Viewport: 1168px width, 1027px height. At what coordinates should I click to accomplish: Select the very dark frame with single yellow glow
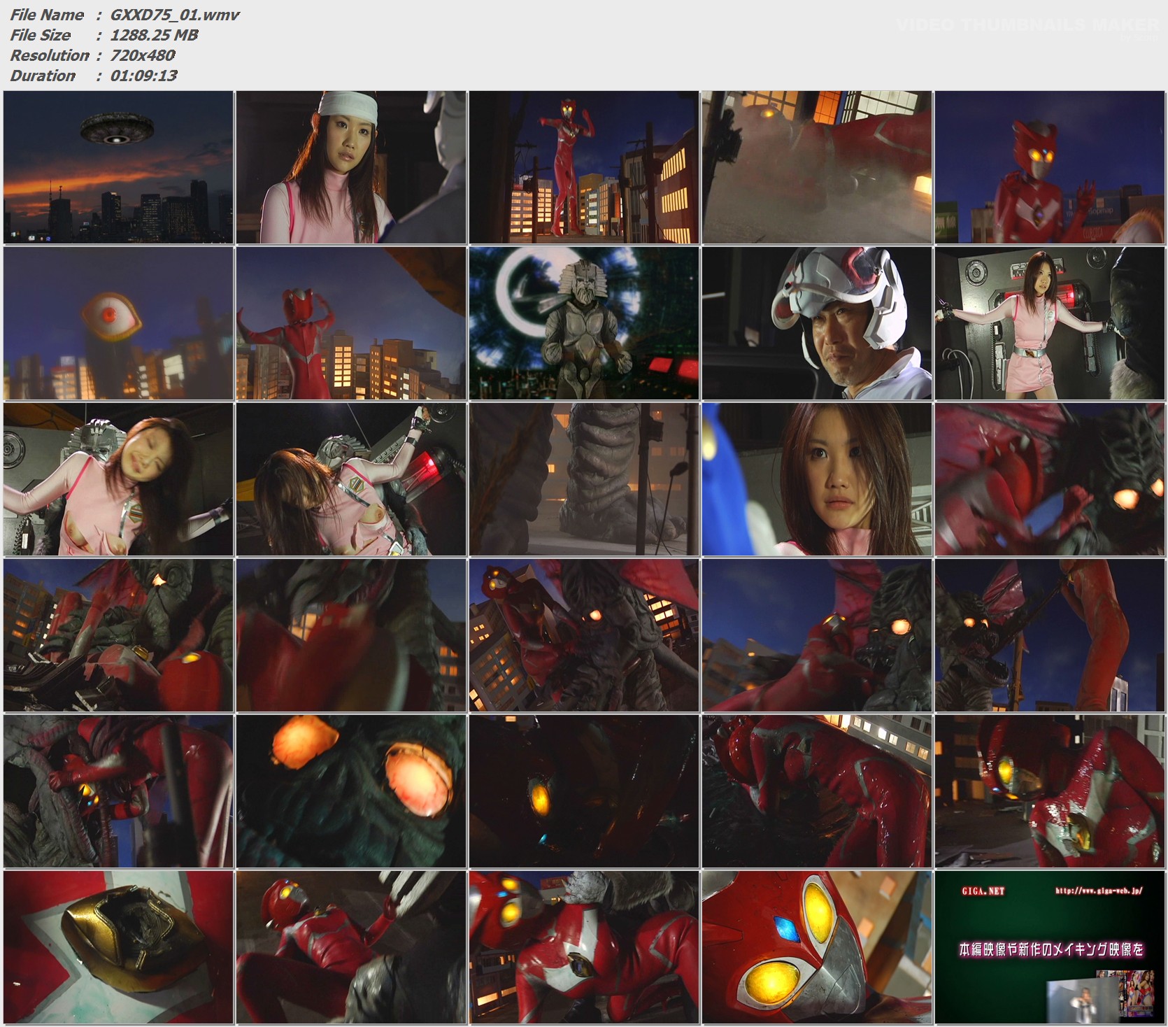[x=584, y=791]
